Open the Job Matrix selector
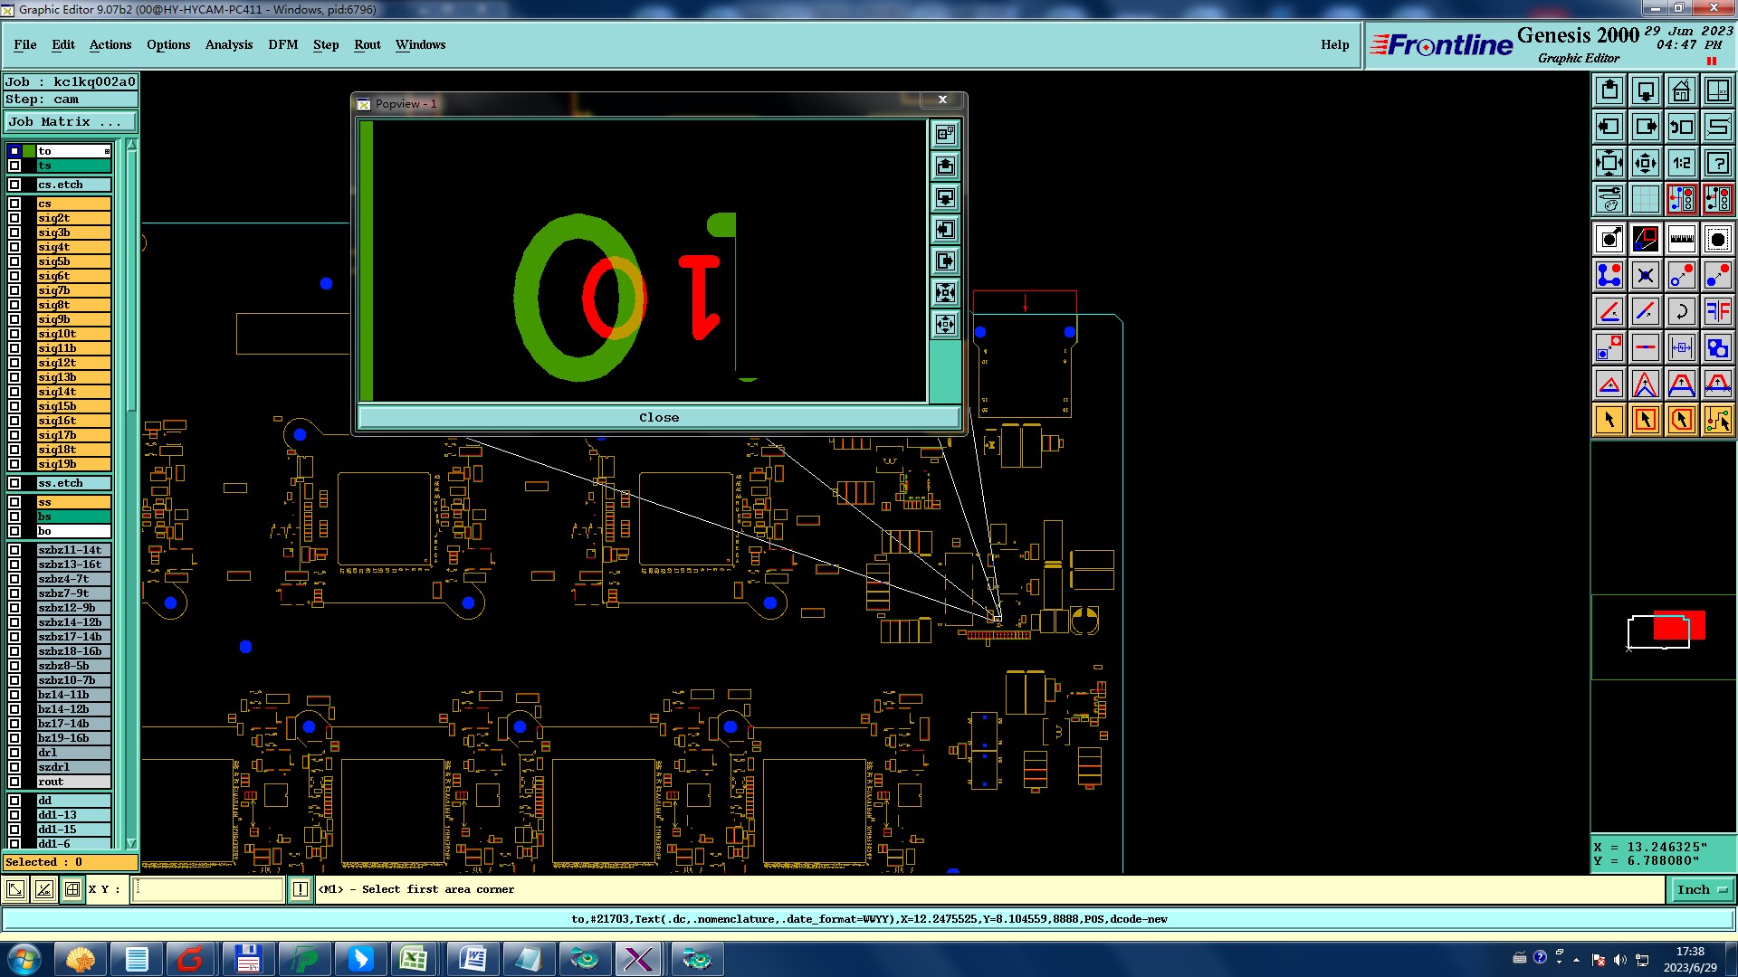 [70, 122]
